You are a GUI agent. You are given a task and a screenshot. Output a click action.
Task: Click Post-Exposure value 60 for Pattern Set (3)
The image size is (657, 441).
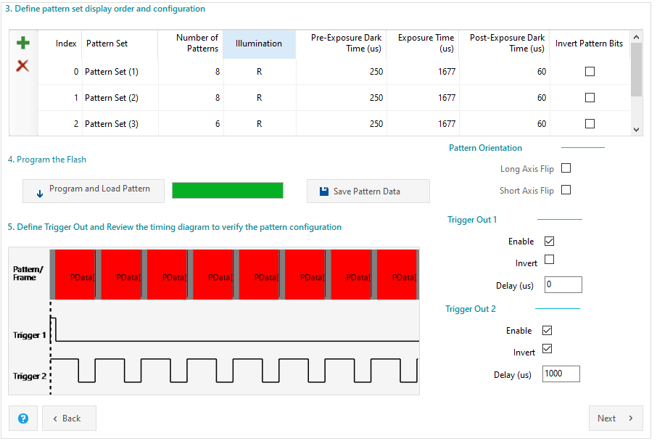(x=542, y=123)
